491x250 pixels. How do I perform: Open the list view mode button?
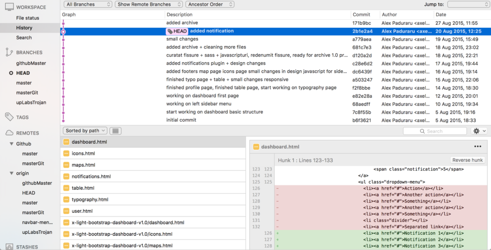pyautogui.click(x=115, y=131)
